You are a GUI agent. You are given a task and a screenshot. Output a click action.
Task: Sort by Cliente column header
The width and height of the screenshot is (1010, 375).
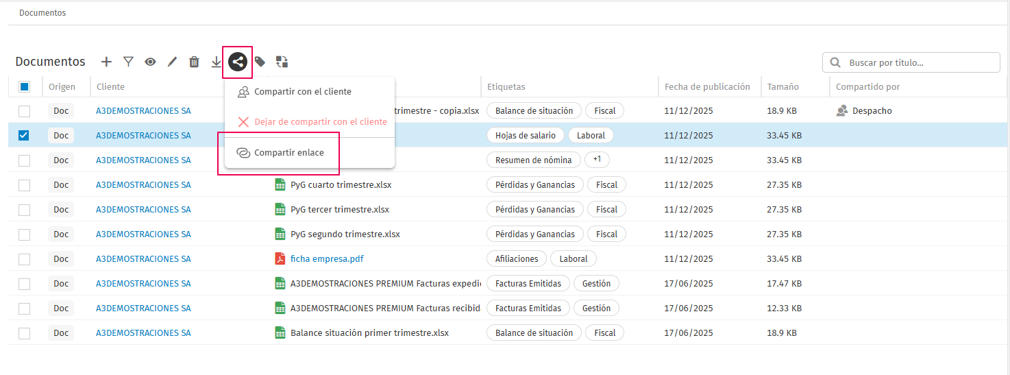coord(110,86)
